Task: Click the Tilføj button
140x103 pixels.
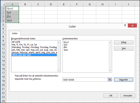Action: point(124,42)
